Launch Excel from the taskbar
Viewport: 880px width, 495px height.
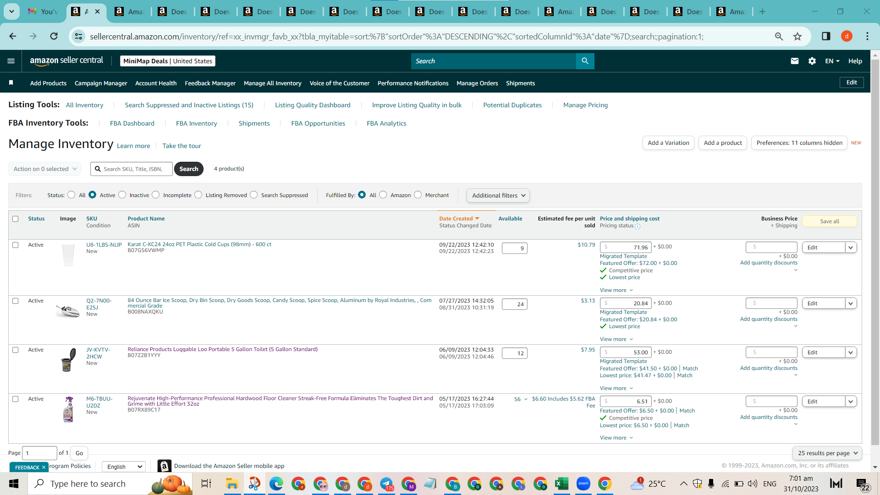pos(561,484)
